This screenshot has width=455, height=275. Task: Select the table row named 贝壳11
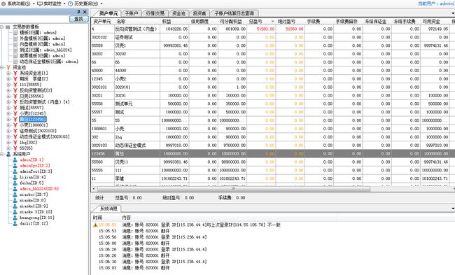point(273,162)
